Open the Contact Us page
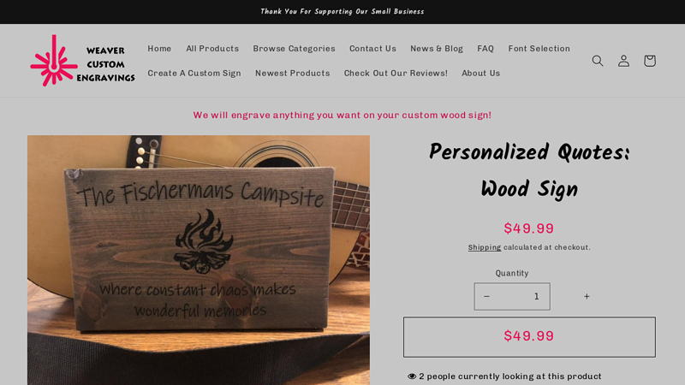 [372, 49]
